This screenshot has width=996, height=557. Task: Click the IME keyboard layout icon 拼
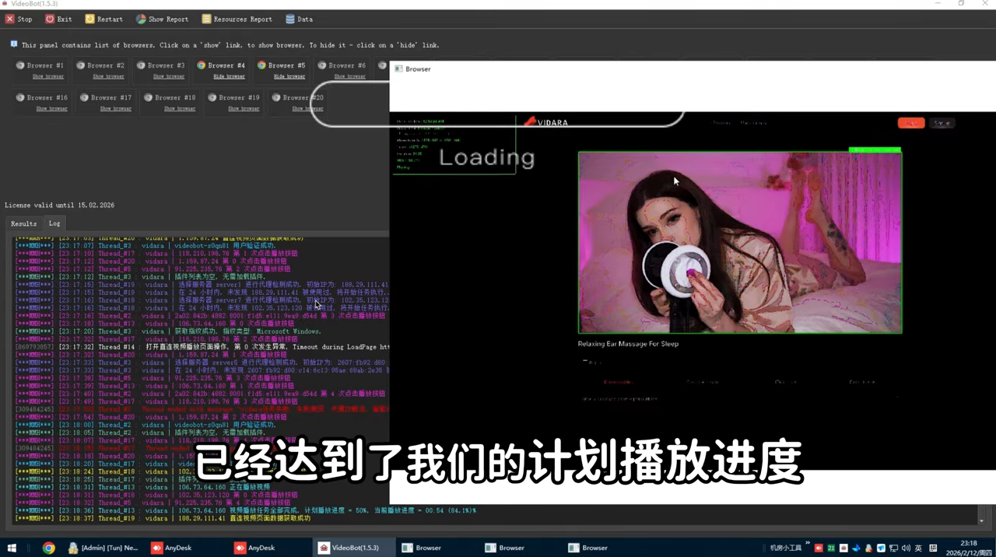pyautogui.click(x=933, y=548)
